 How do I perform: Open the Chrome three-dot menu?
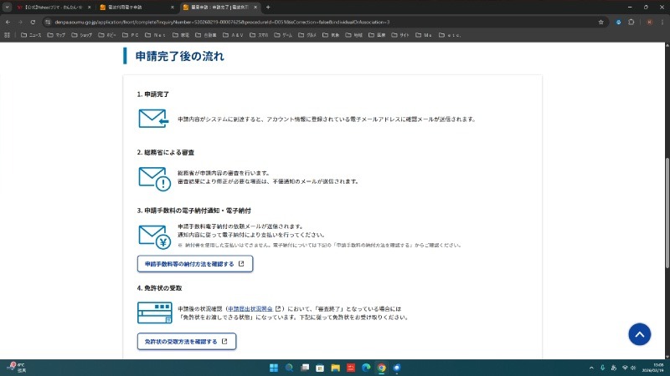pyautogui.click(x=662, y=22)
